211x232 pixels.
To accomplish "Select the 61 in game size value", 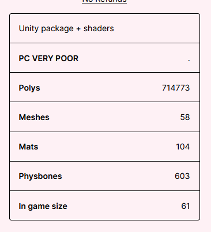I will [x=186, y=206].
